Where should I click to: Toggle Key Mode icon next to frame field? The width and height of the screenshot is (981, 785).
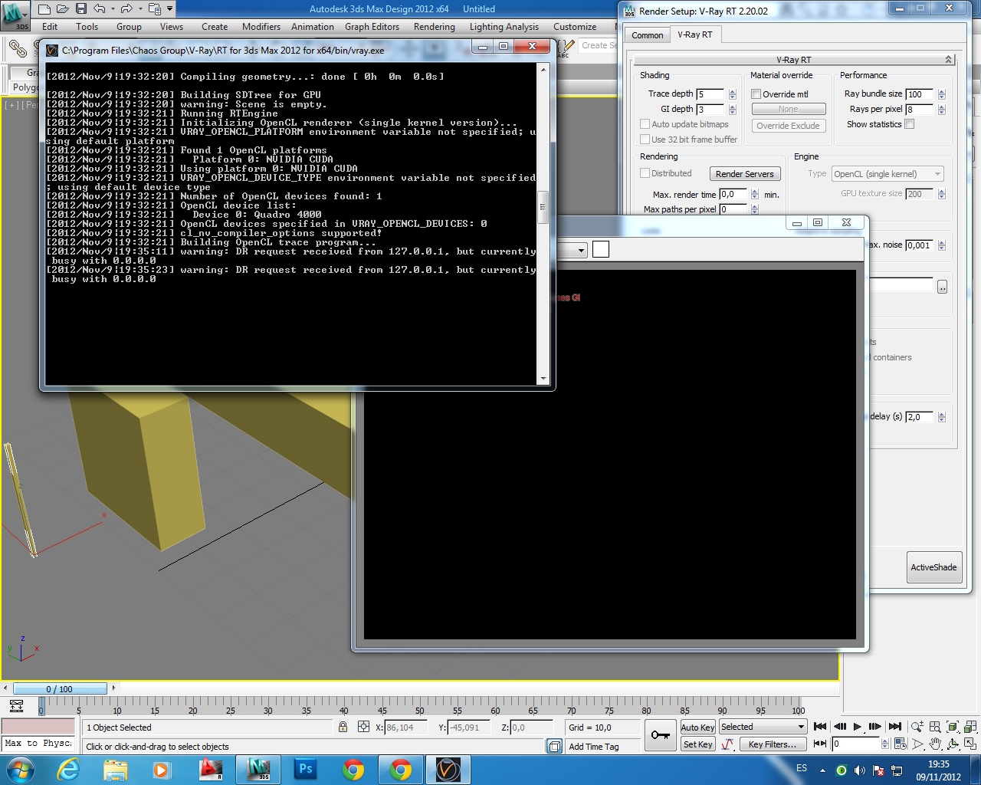point(820,744)
